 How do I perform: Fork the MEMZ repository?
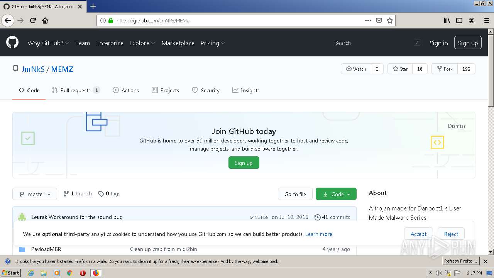[445, 69]
